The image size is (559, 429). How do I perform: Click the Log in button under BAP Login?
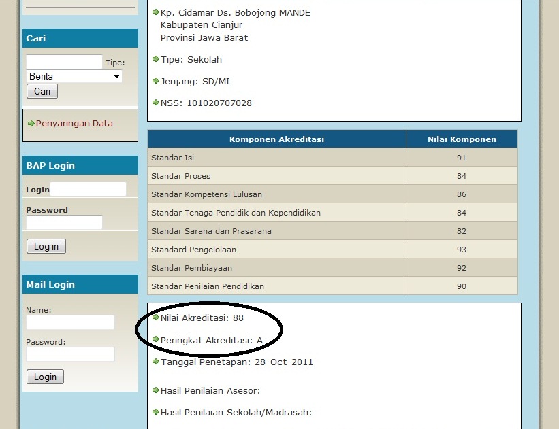(46, 246)
